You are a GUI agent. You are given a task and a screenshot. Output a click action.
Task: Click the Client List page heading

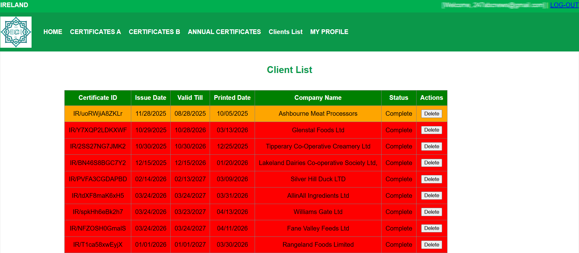(289, 70)
